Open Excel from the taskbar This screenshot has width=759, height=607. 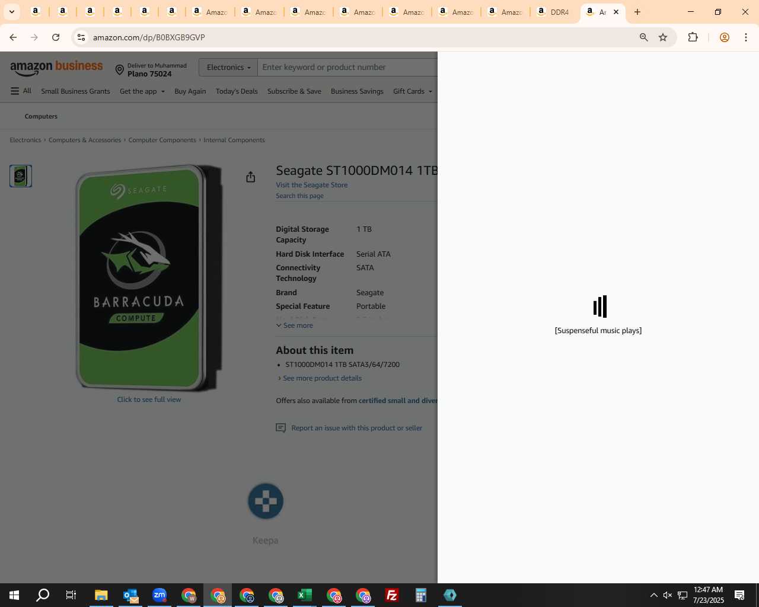tap(305, 595)
